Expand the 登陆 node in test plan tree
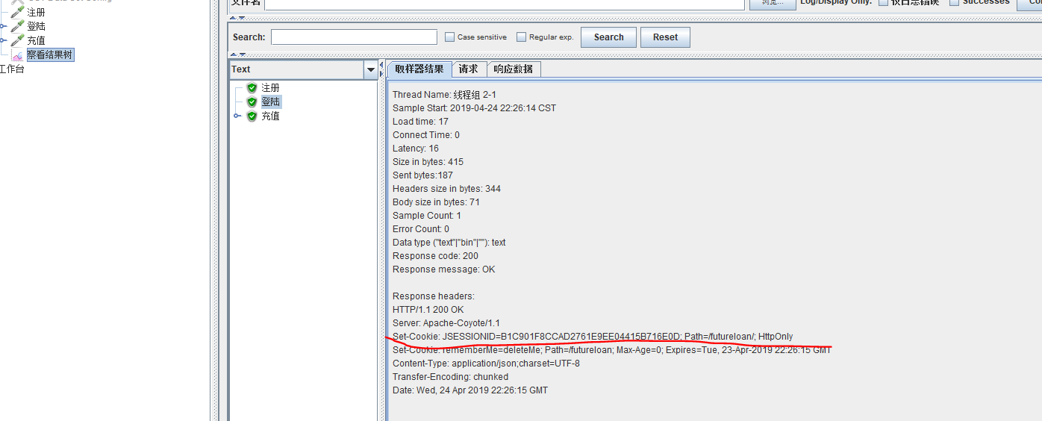Image resolution: width=1042 pixels, height=421 pixels. 3,26
